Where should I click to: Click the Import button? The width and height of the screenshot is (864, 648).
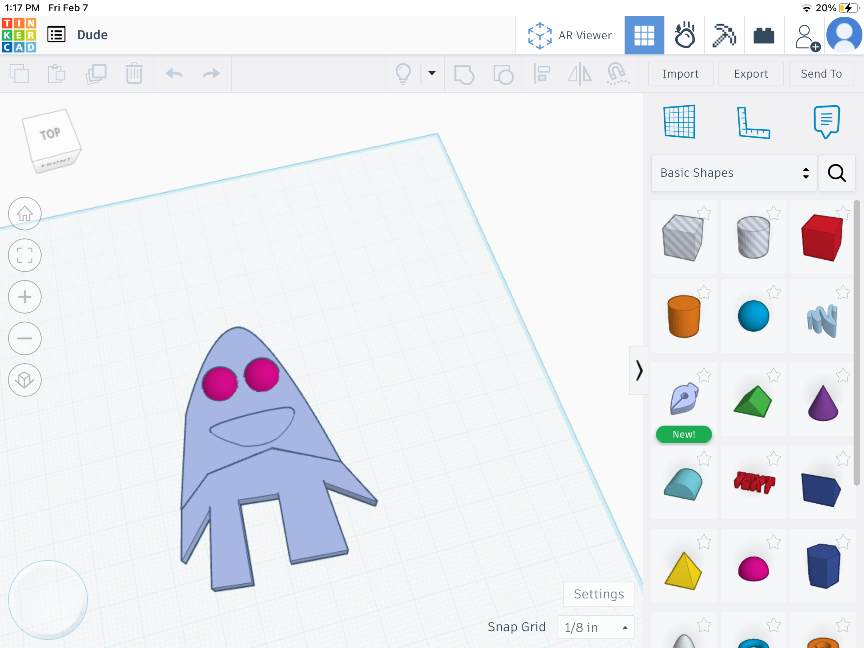680,74
